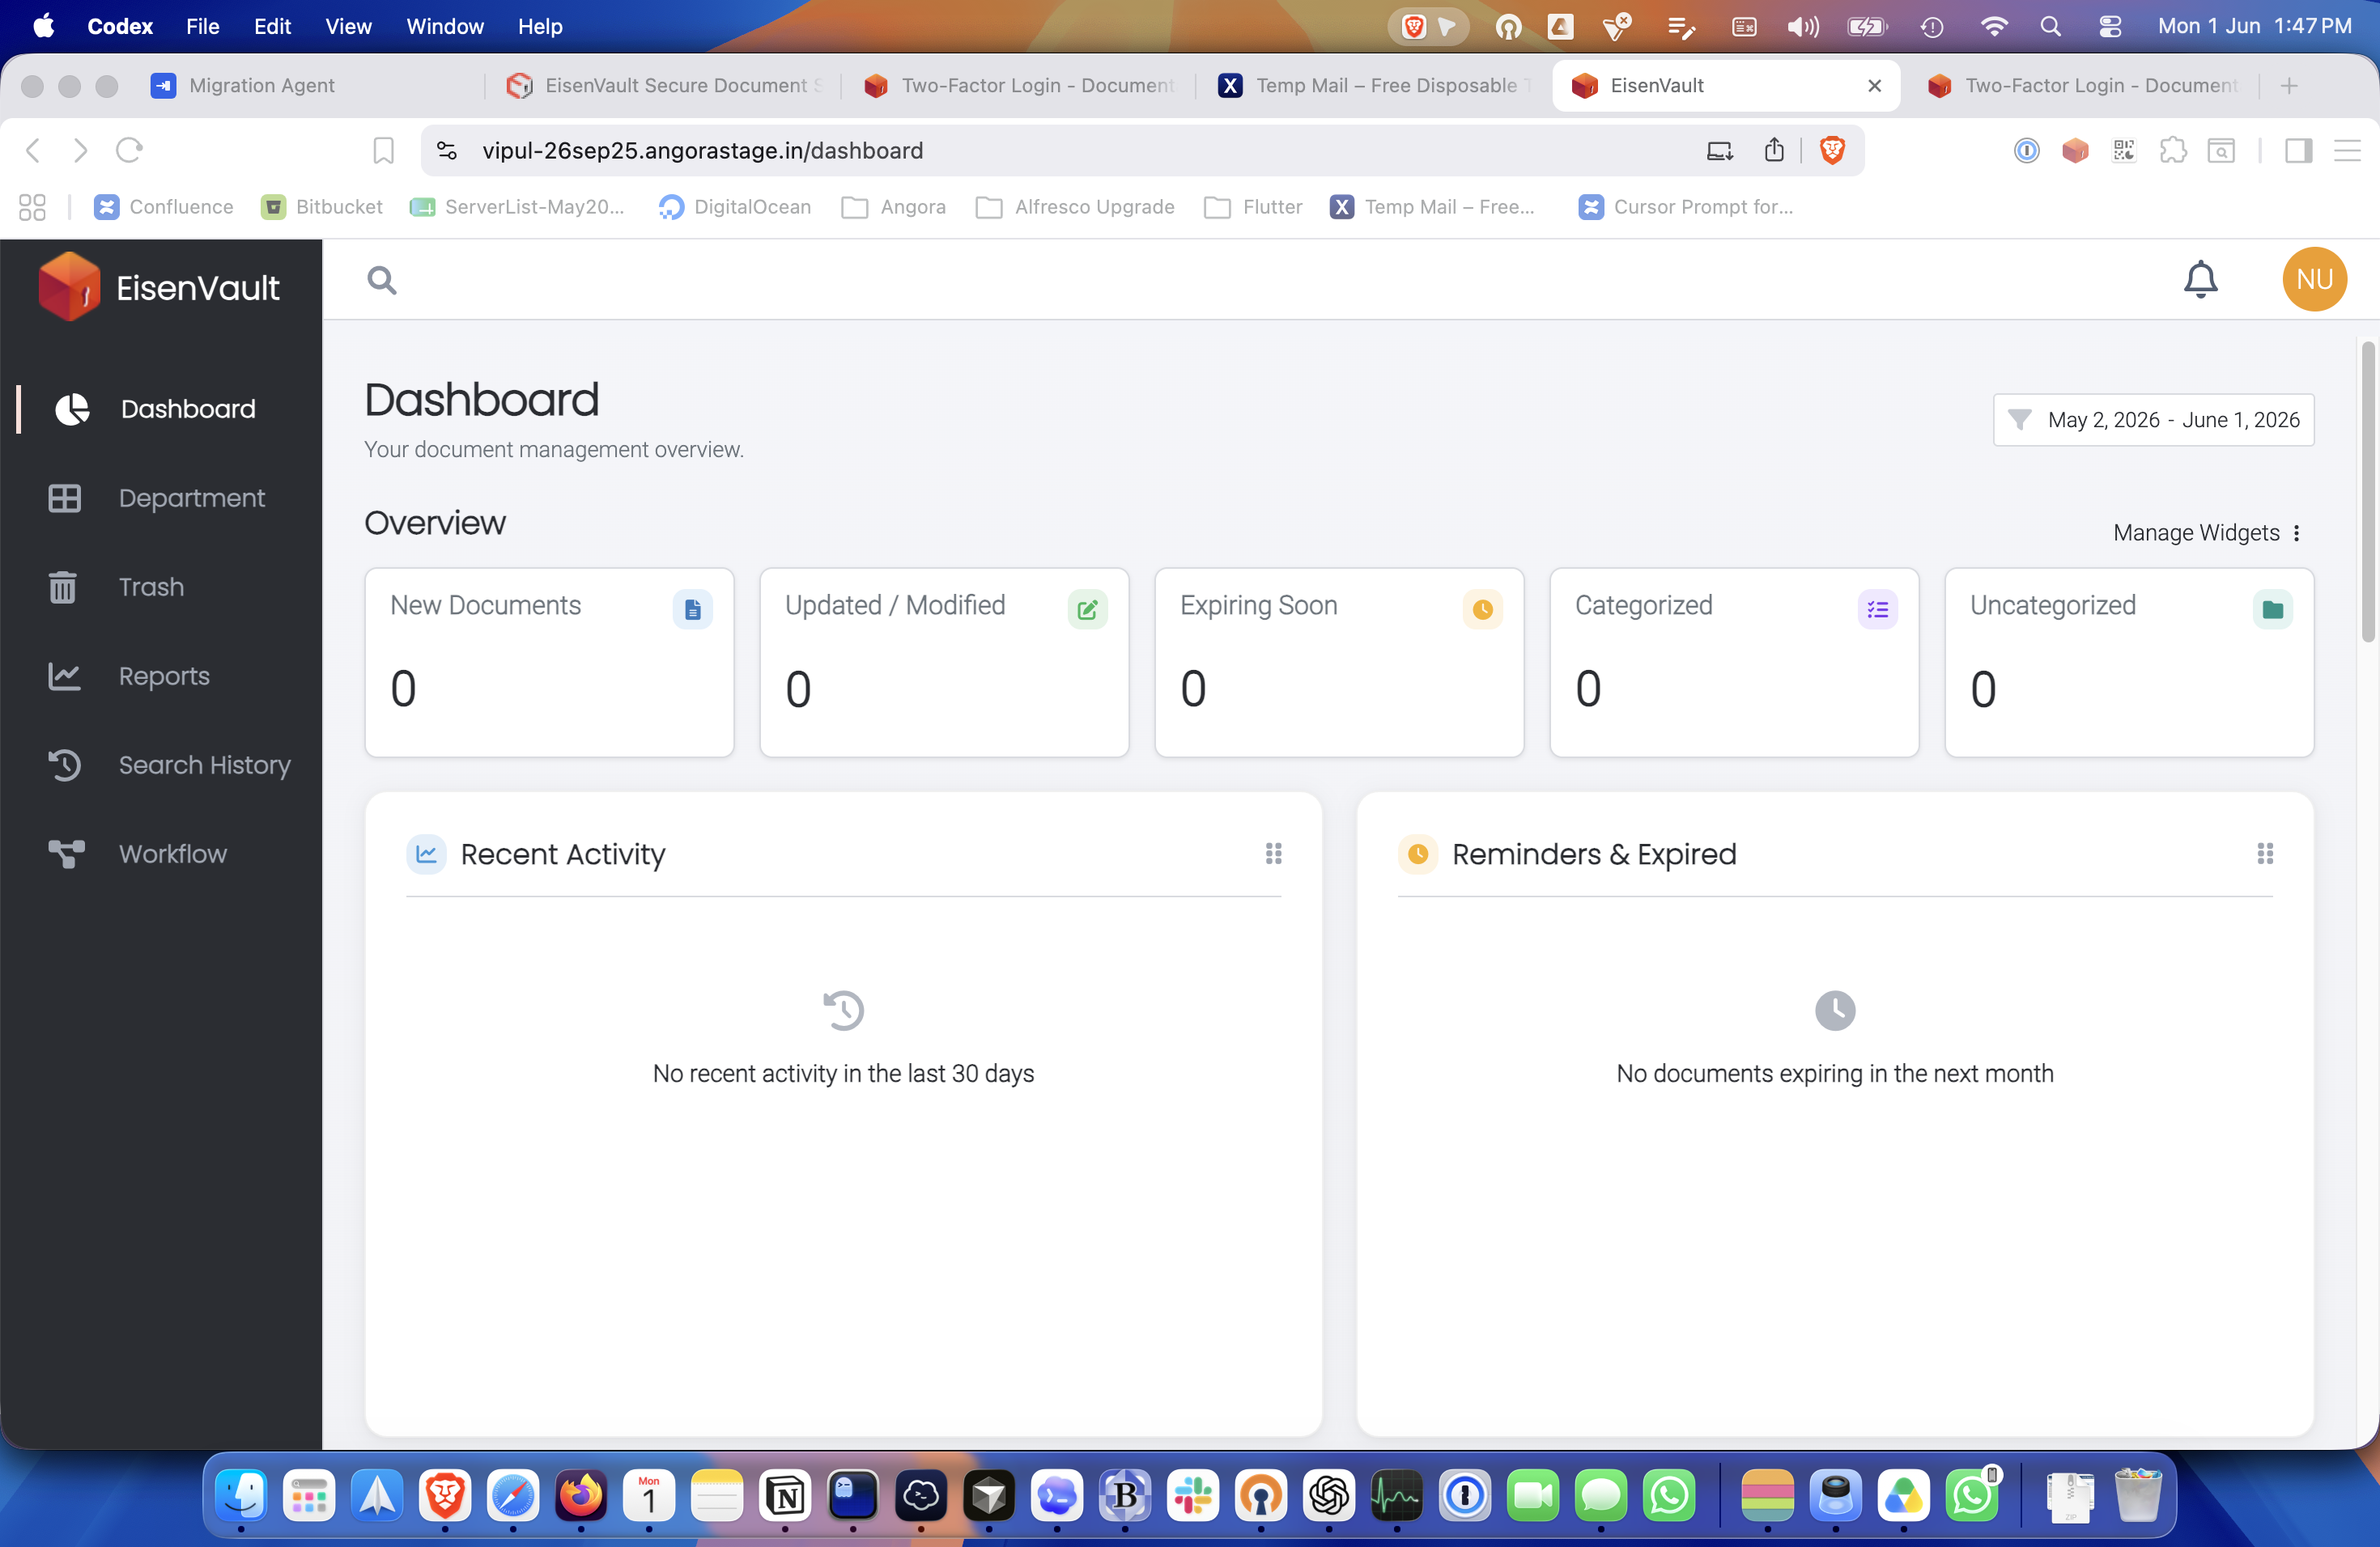Select the Uncategorized overview card

coord(2129,663)
